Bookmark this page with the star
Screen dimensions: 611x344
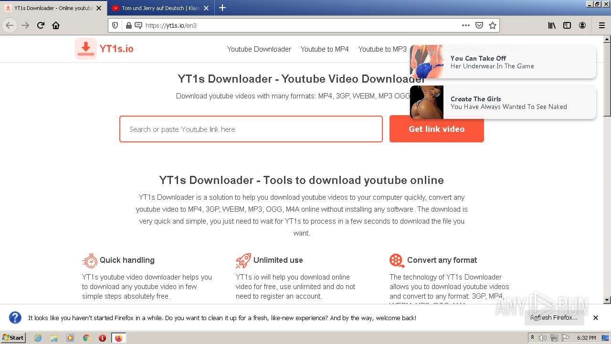[493, 25]
